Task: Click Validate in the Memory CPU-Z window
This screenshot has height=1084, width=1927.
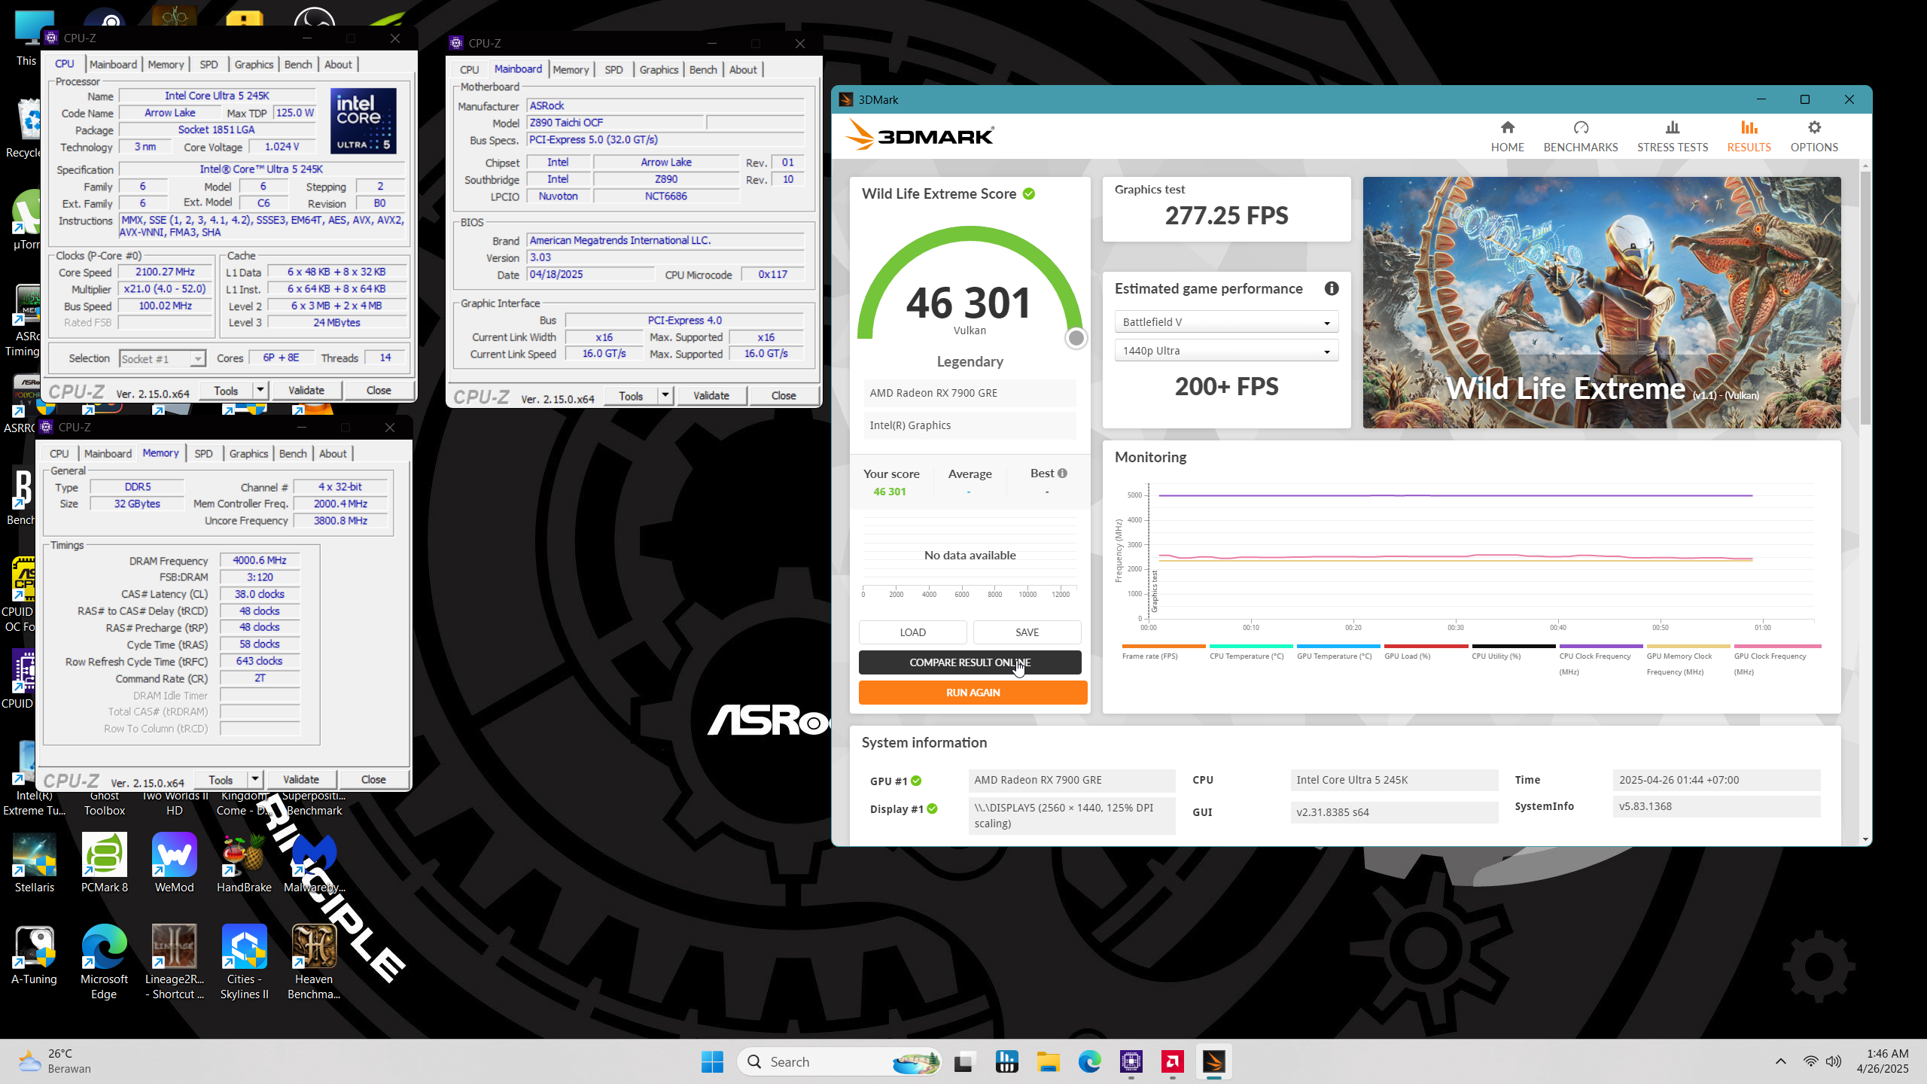Action: coord(301,779)
